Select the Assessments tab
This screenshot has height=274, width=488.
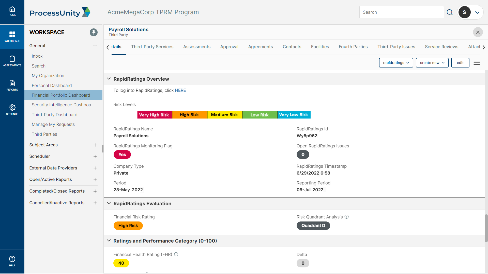pyautogui.click(x=197, y=46)
